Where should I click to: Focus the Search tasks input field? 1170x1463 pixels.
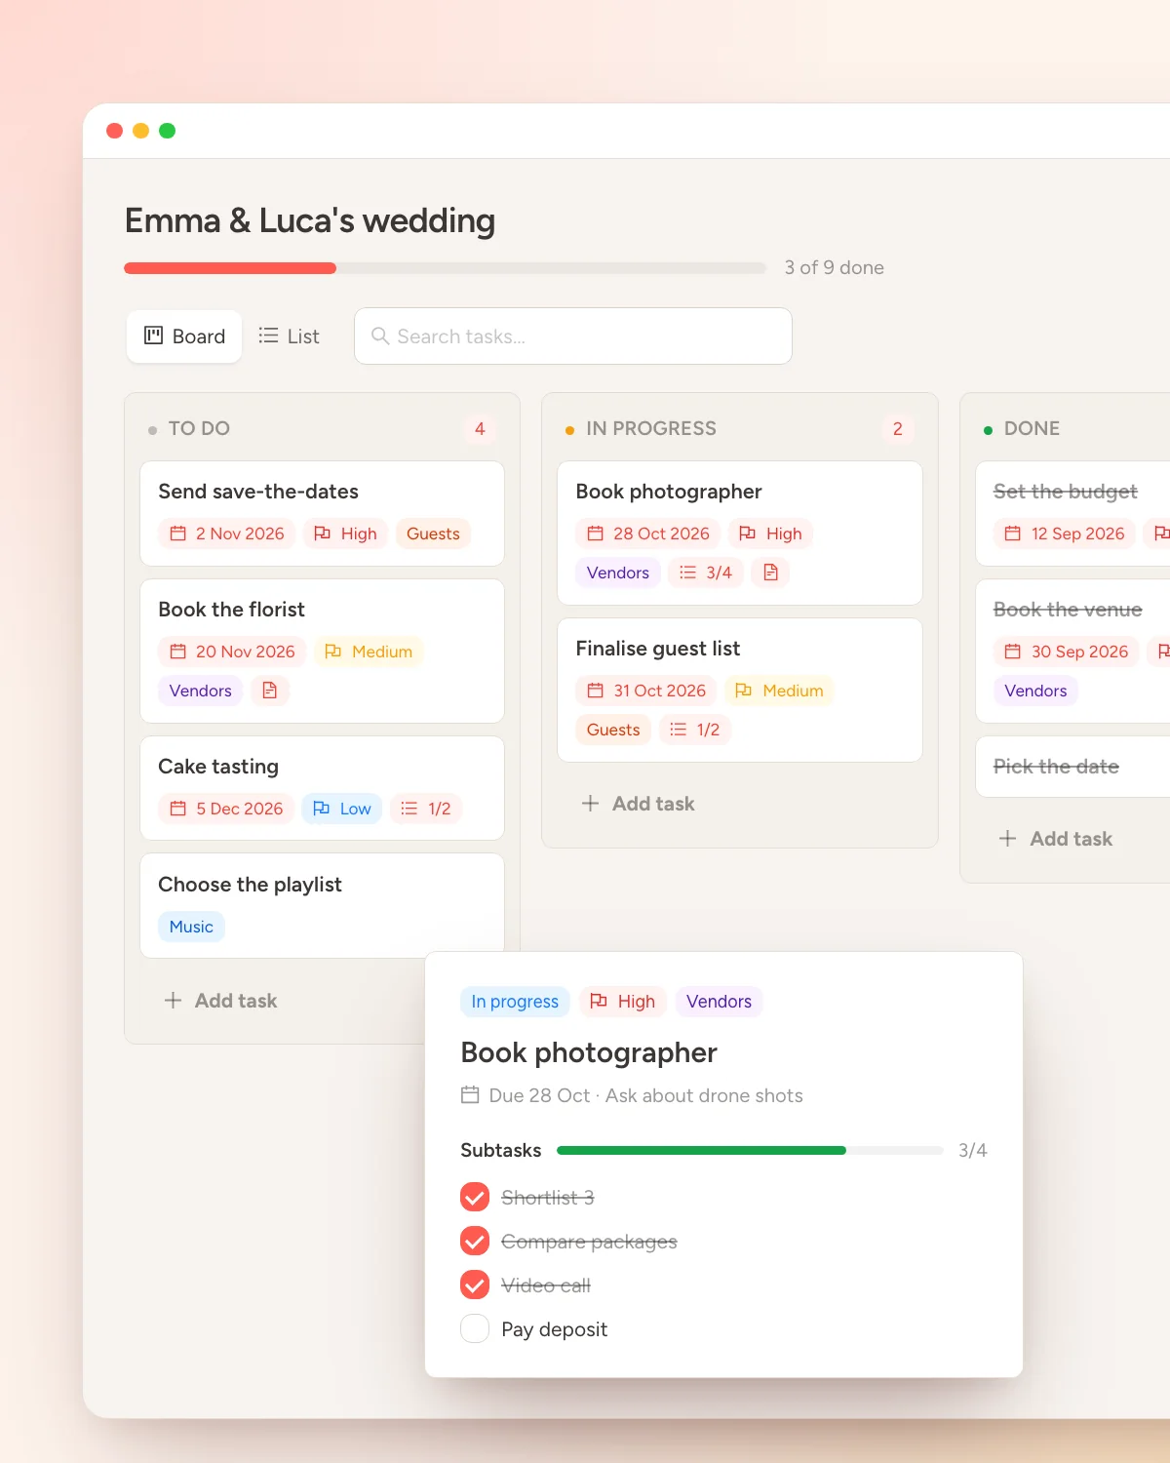click(x=573, y=336)
